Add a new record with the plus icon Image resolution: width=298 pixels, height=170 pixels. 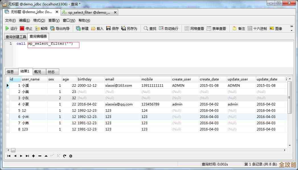[33, 156]
